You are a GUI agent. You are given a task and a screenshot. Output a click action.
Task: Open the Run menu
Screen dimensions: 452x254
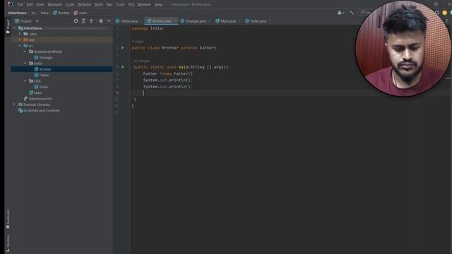pyautogui.click(x=109, y=4)
